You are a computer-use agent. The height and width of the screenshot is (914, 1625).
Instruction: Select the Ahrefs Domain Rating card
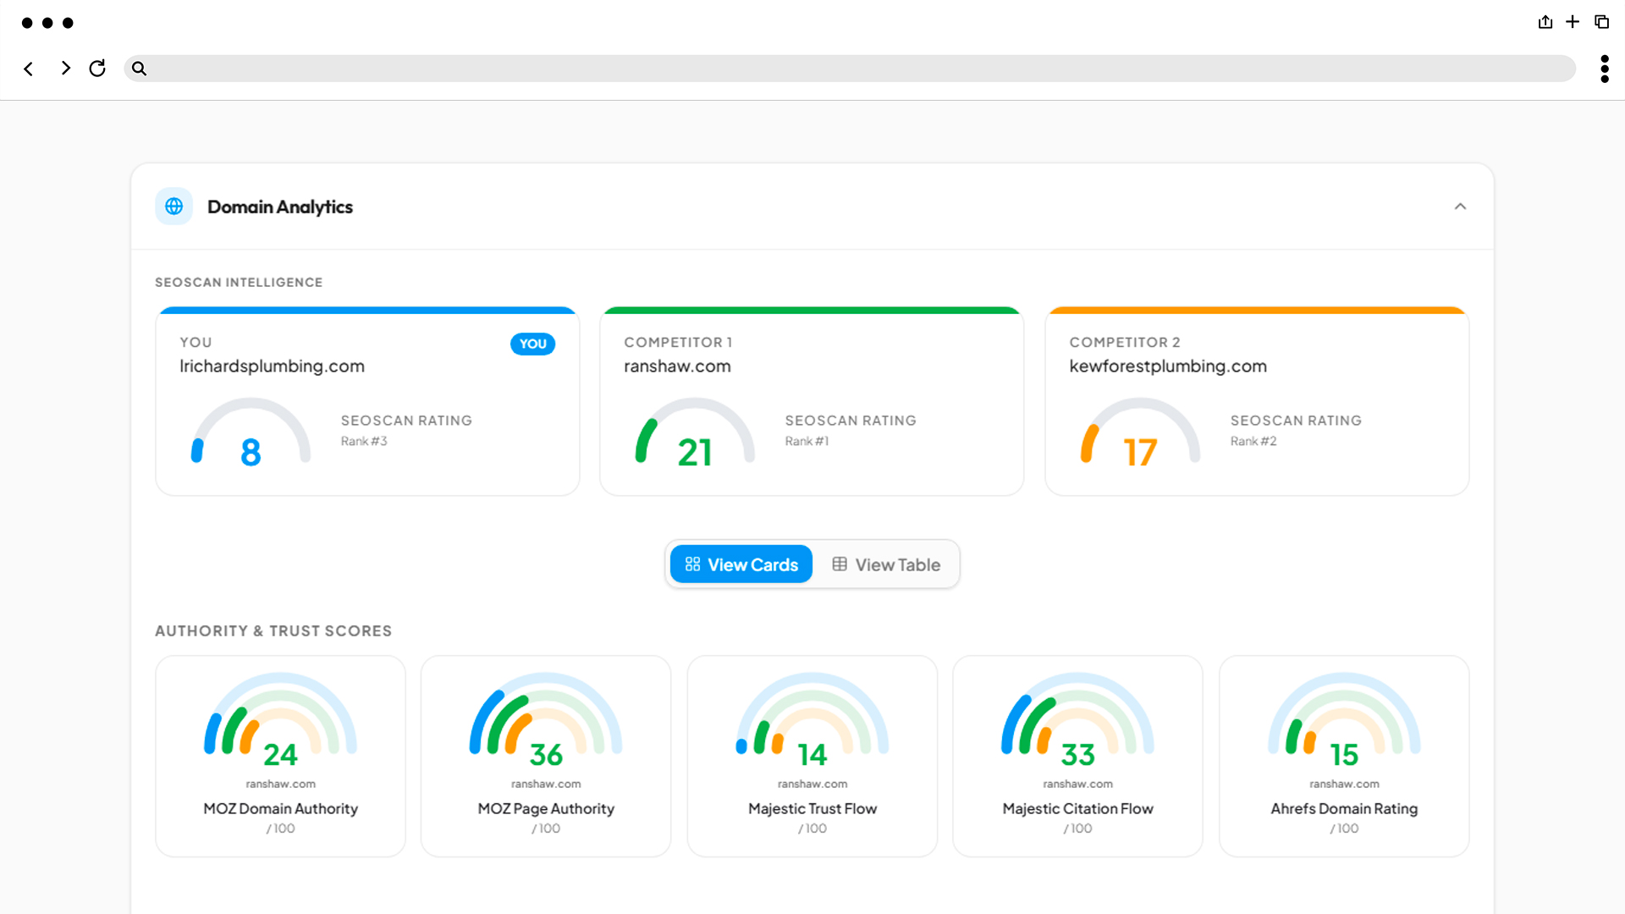tap(1344, 757)
